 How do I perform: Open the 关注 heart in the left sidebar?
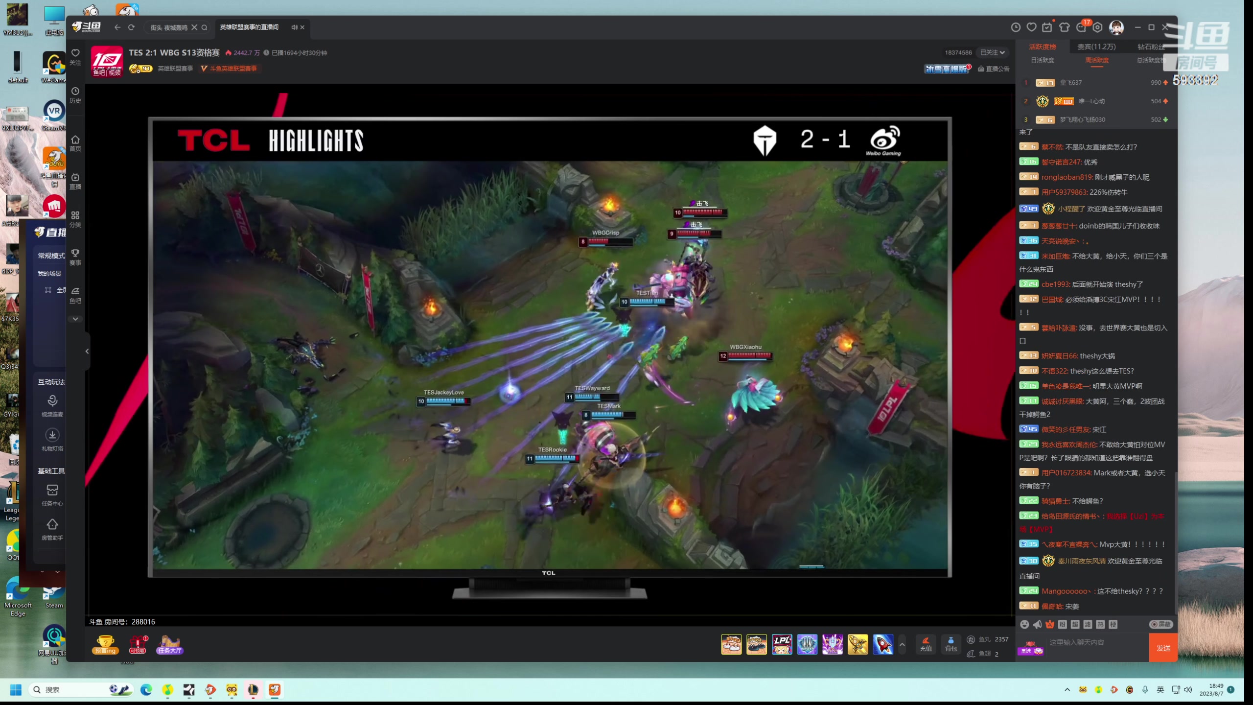pyautogui.click(x=75, y=57)
